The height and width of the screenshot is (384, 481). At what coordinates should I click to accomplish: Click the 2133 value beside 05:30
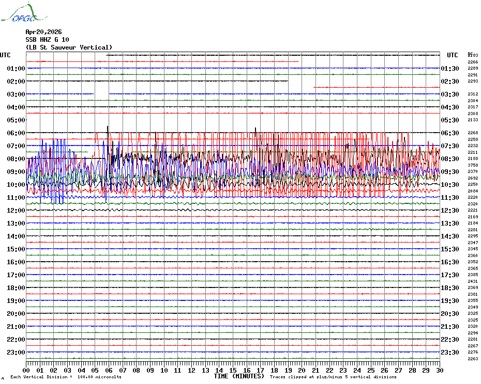(x=473, y=120)
